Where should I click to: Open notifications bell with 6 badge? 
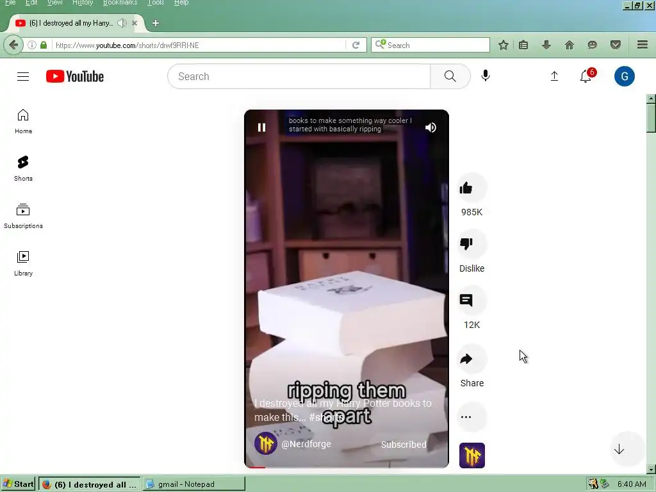[587, 76]
